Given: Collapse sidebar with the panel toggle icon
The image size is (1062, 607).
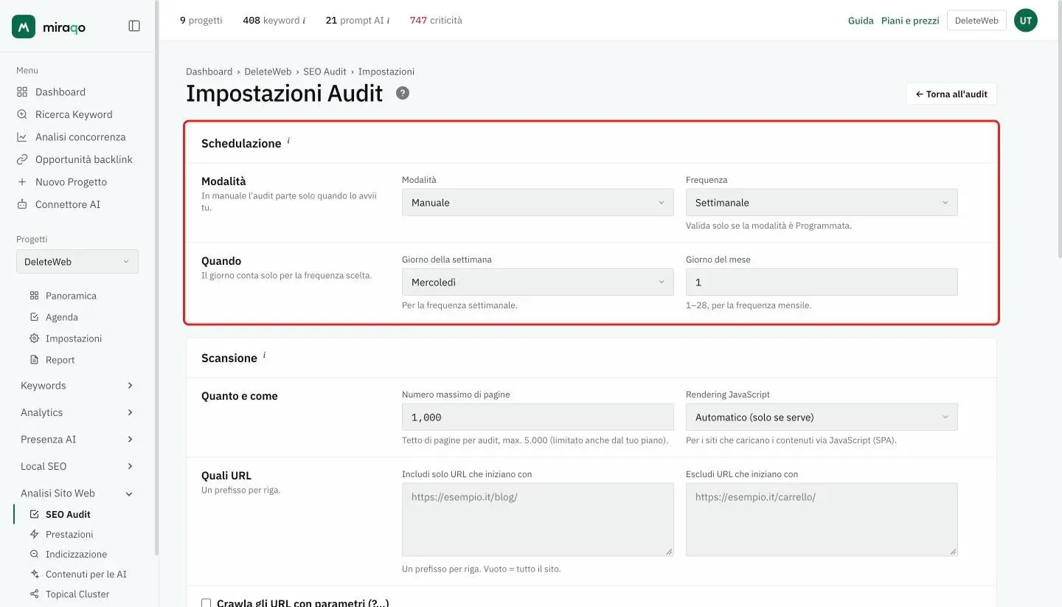Looking at the screenshot, I should [134, 26].
